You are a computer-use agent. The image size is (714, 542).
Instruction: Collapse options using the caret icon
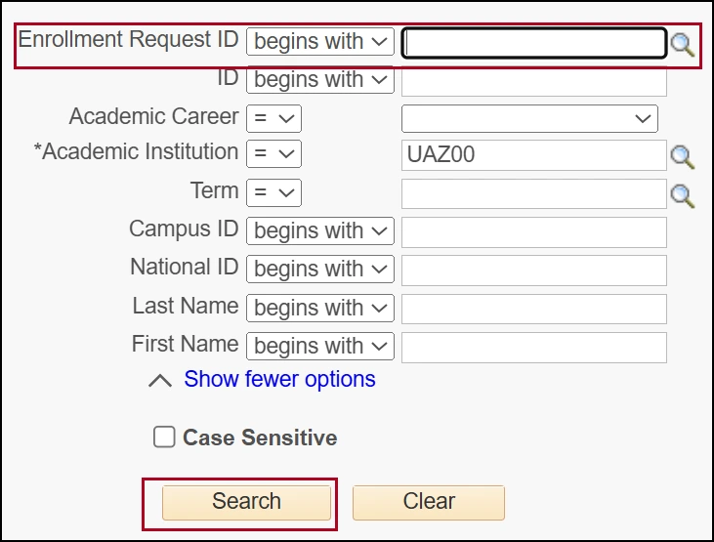[159, 381]
